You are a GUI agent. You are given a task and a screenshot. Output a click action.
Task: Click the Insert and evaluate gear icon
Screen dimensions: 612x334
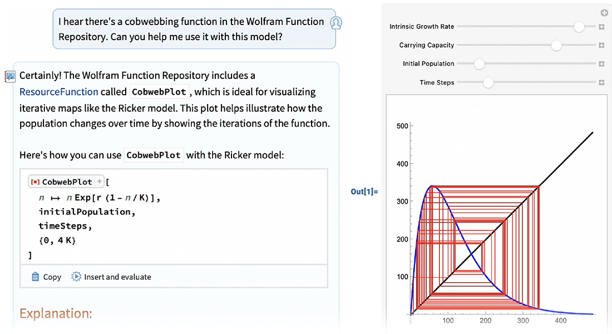click(x=76, y=277)
